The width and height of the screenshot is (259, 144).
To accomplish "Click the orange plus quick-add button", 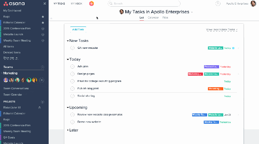I will pos(91,3).
